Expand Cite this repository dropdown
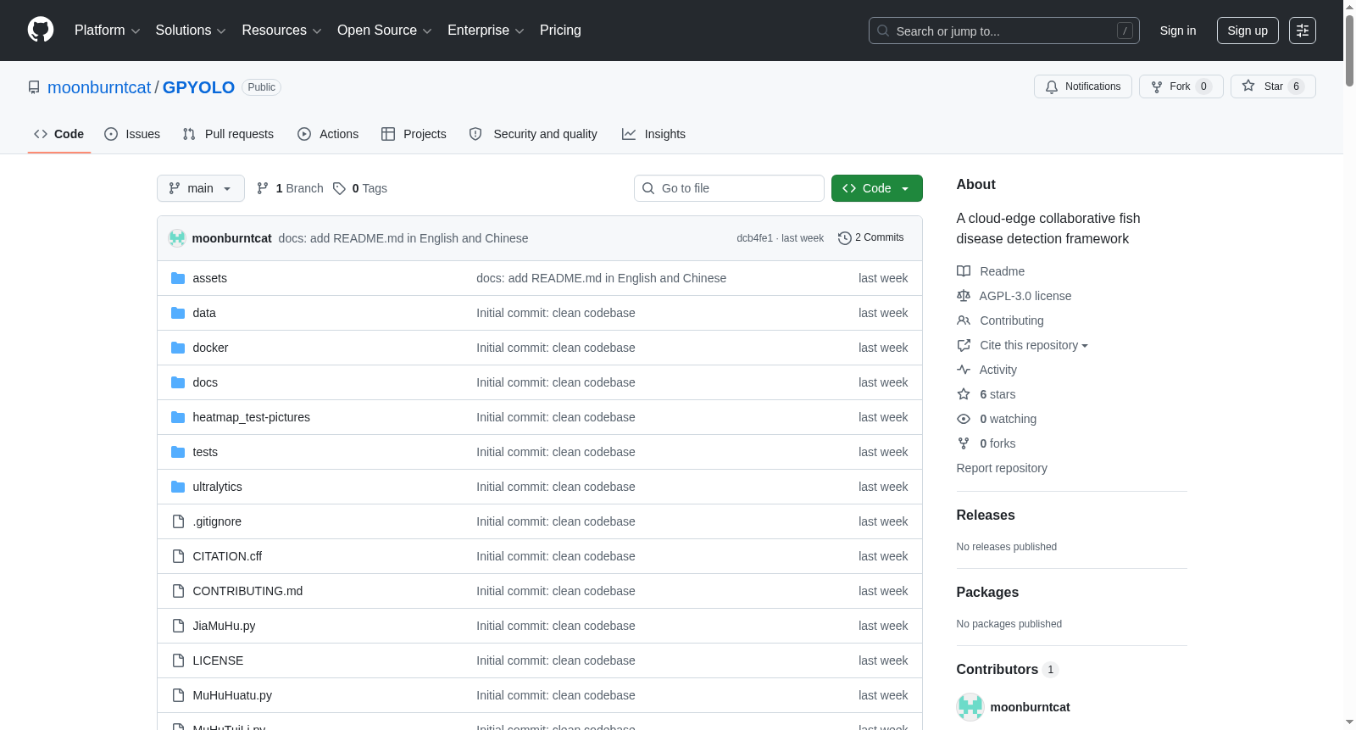The height and width of the screenshot is (730, 1356). point(1034,345)
